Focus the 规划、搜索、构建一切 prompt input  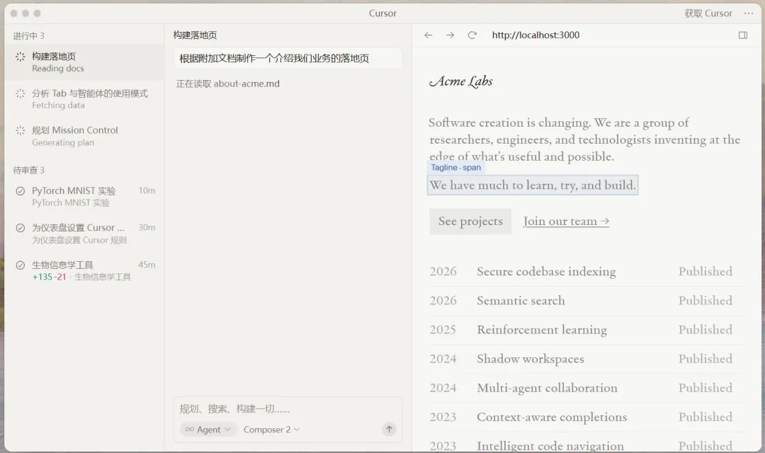pos(288,408)
